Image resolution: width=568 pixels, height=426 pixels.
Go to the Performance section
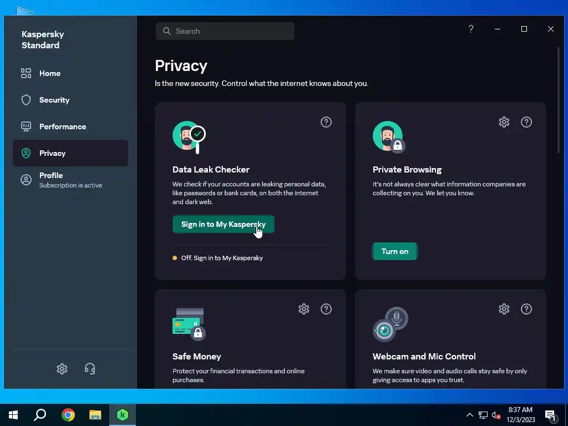pos(70,126)
